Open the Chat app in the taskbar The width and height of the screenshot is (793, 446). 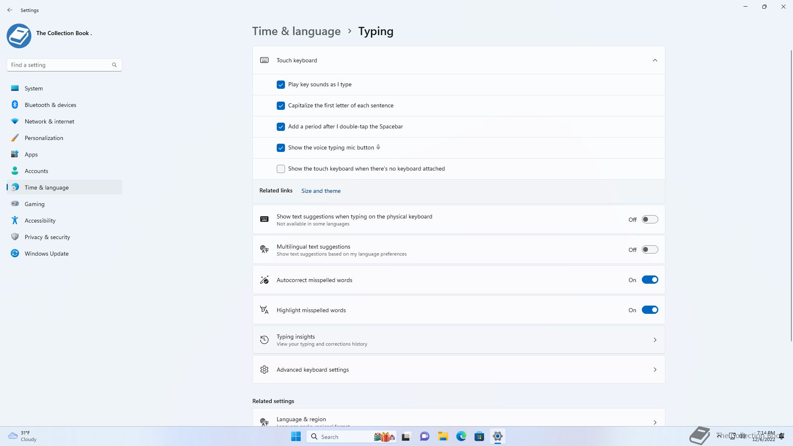coord(425,437)
